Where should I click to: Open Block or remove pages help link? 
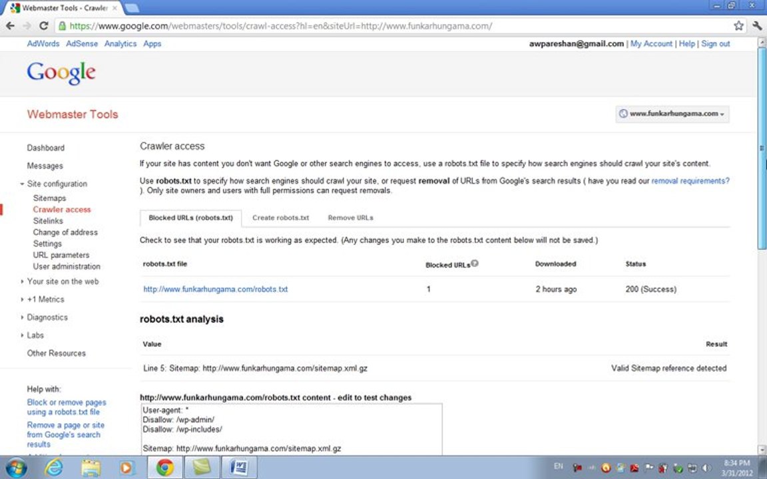[67, 407]
